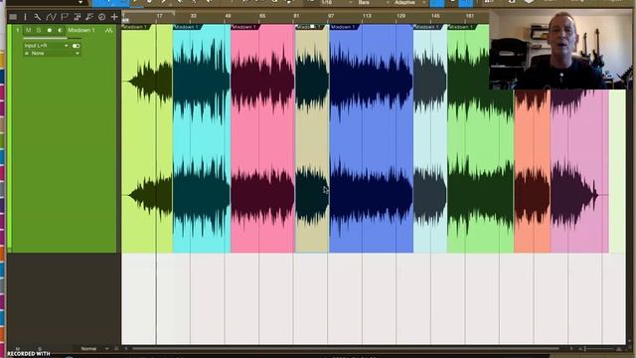Screen dimensions: 636x358
Task: Solo the Mixdown 1 track
Action: tap(39, 31)
